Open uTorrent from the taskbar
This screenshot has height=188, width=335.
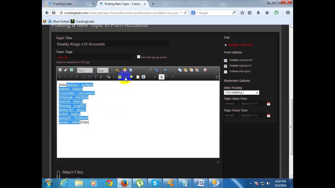coord(139,183)
